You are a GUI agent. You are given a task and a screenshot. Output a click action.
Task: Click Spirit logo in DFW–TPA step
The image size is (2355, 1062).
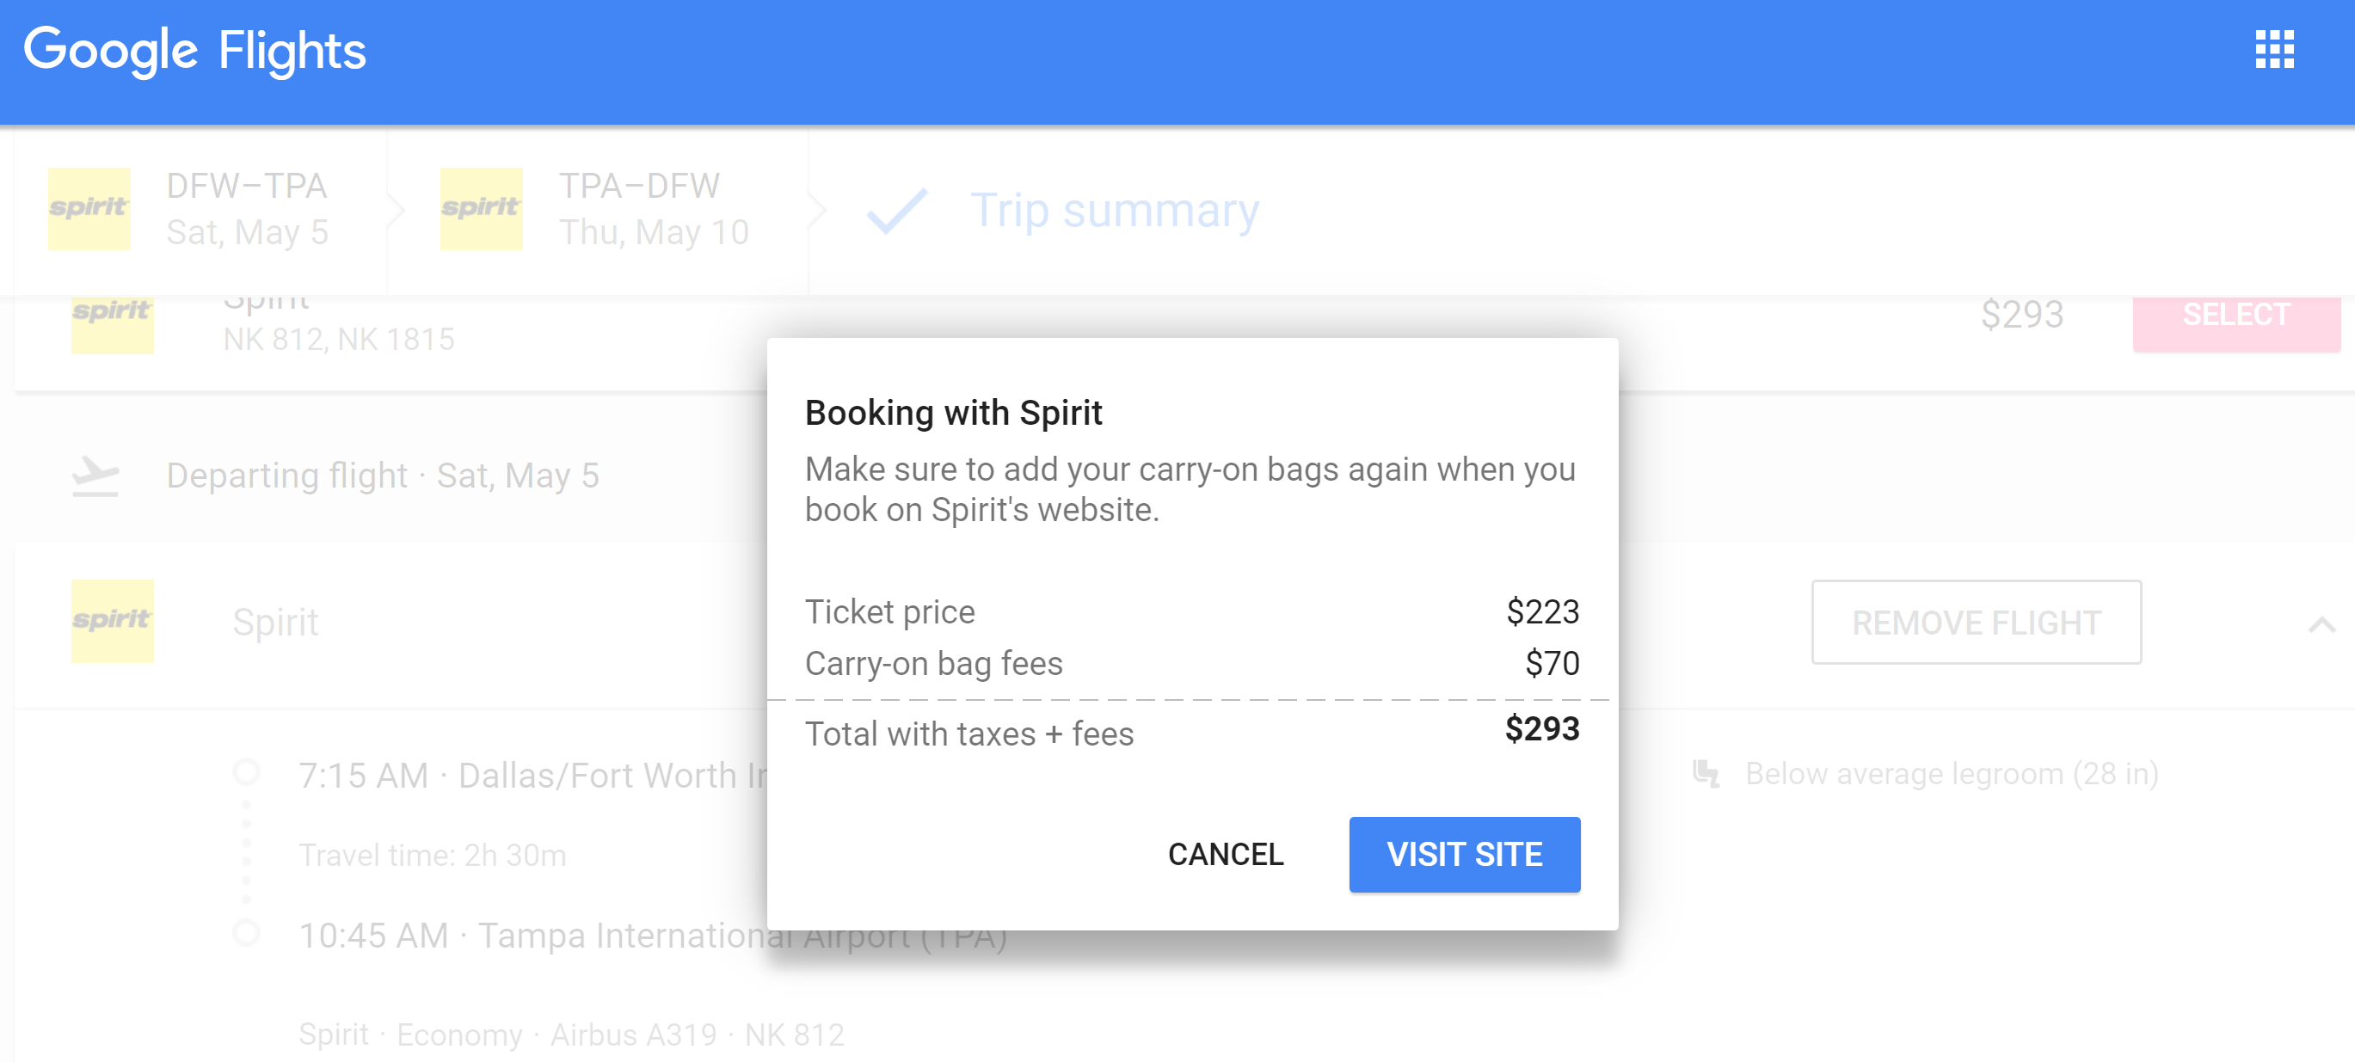tap(89, 208)
